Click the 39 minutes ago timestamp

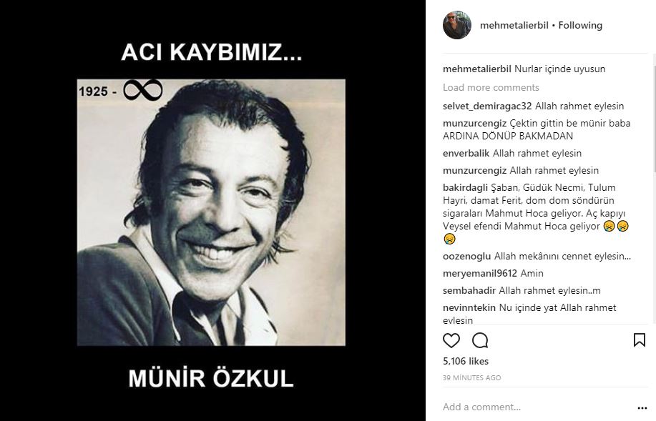tap(471, 377)
